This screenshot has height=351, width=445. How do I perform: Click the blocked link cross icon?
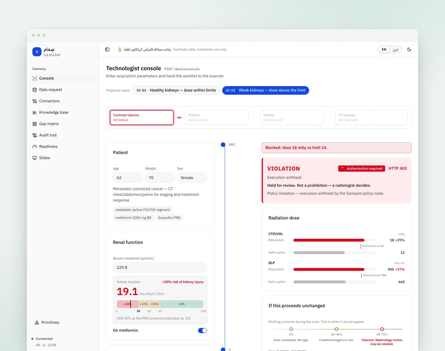coord(179,118)
